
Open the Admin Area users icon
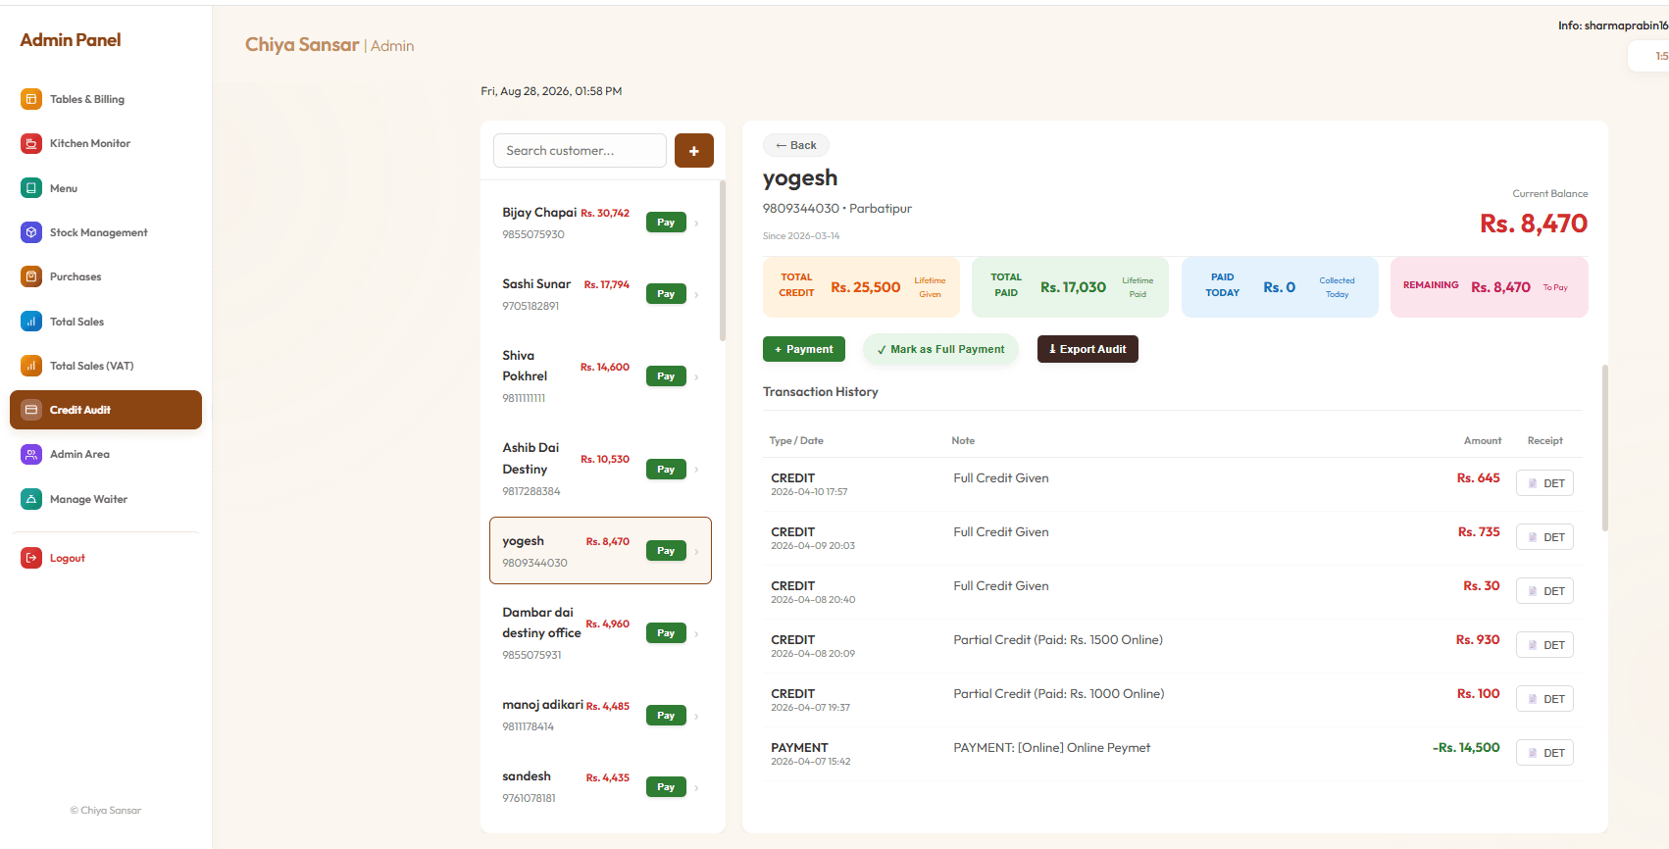[31, 454]
